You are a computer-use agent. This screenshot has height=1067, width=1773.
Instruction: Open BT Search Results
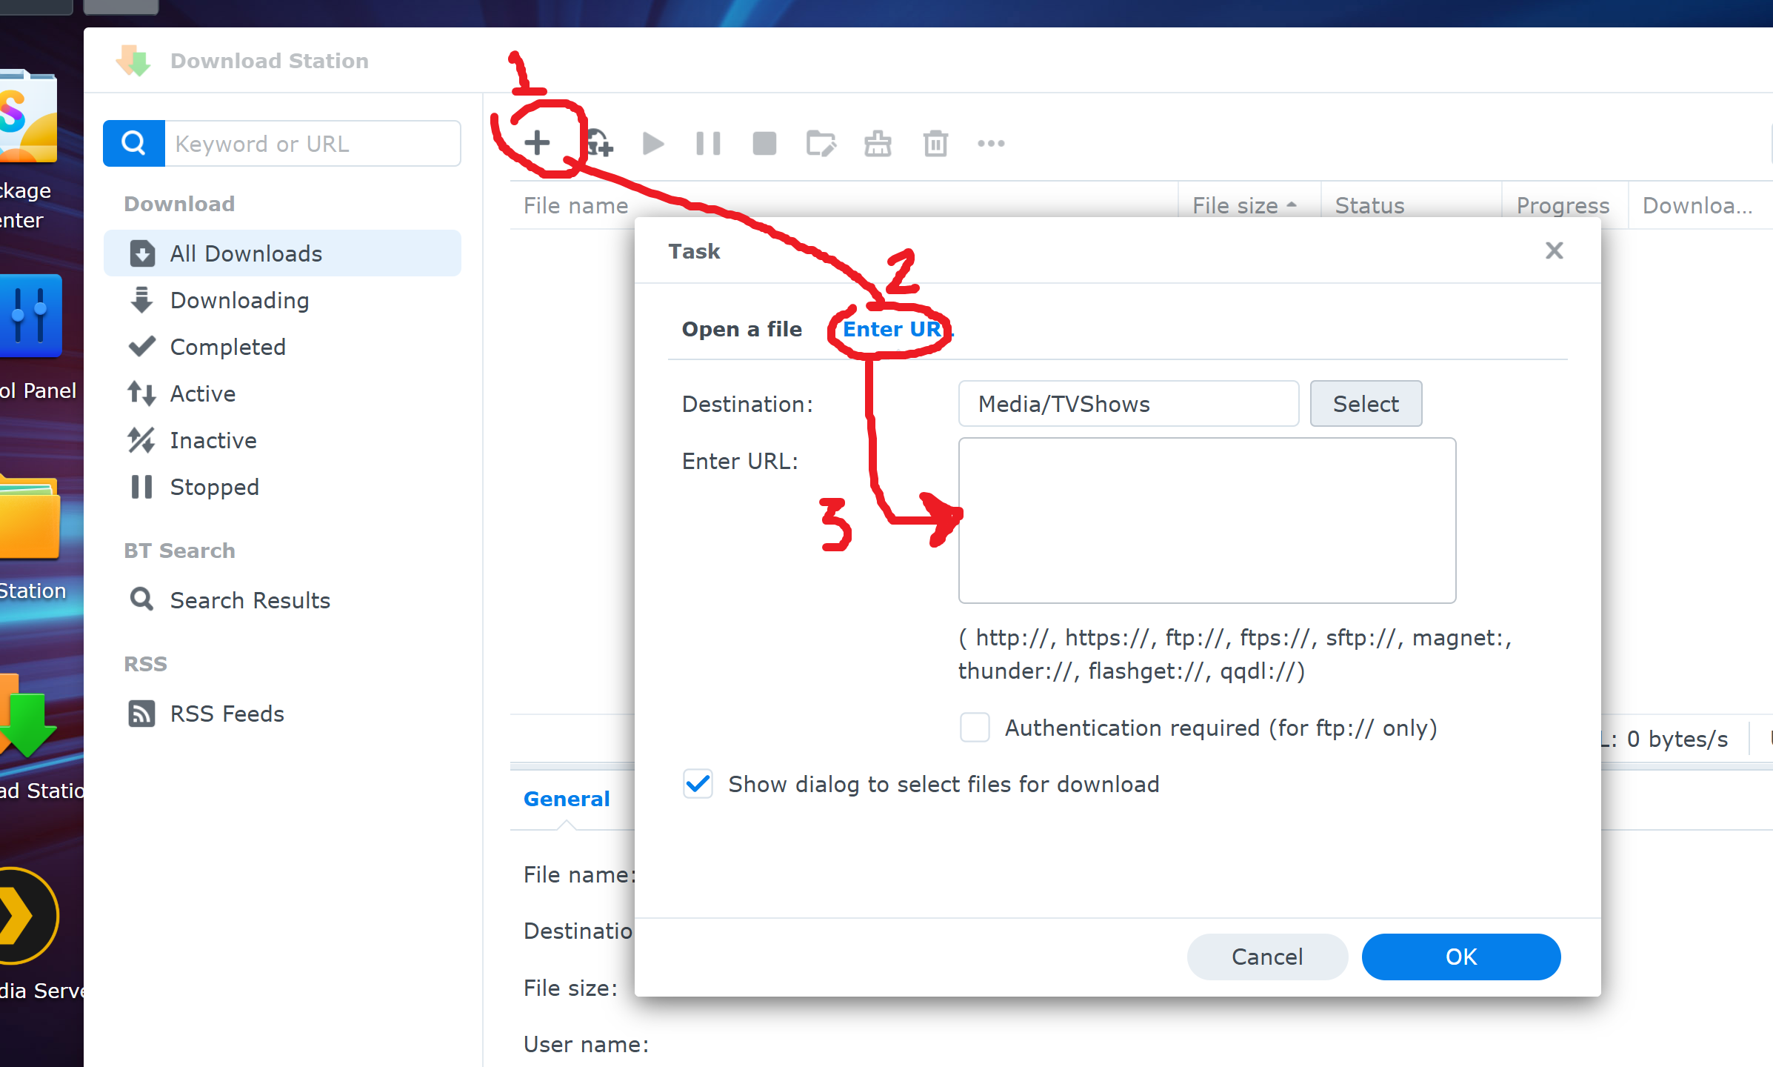(x=282, y=600)
